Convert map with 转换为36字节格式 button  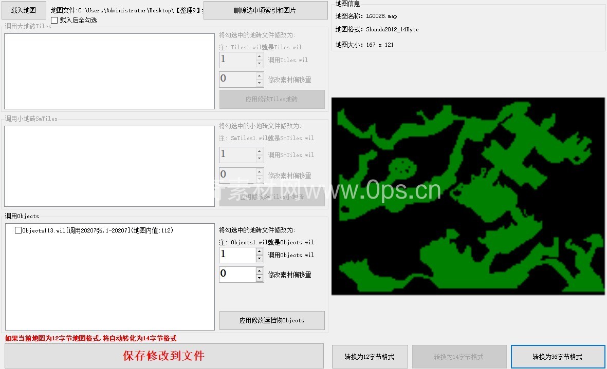click(557, 357)
